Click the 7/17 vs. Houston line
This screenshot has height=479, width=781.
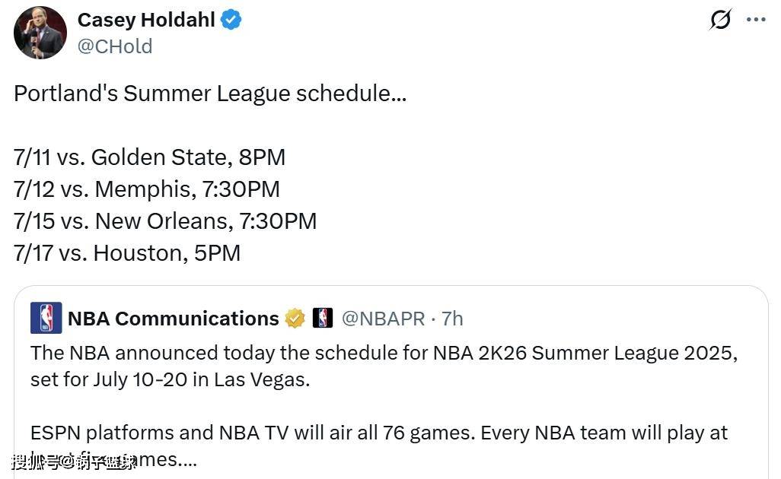(x=127, y=253)
